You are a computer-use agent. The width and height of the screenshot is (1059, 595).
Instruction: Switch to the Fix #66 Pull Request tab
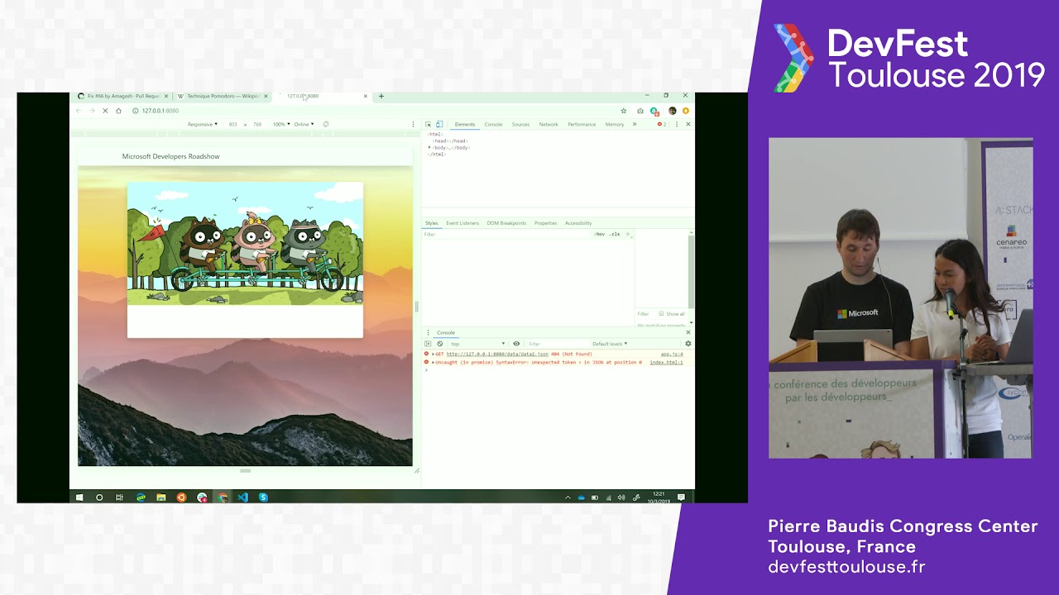[122, 96]
